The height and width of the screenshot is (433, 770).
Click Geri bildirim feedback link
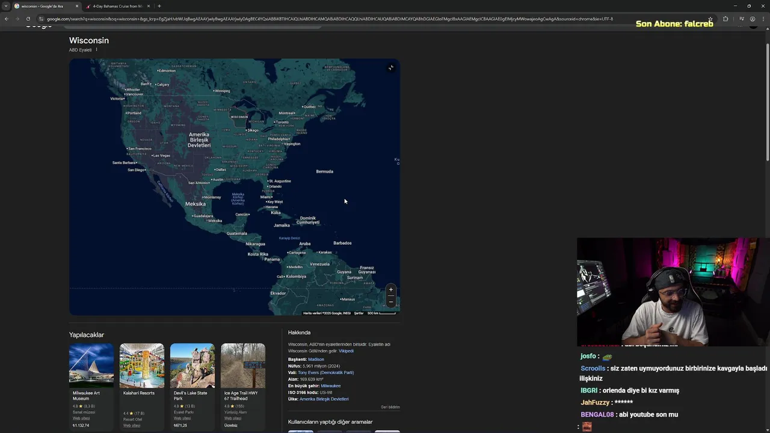coord(390,407)
